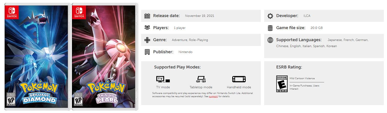This screenshot has width=387, height=113.
Task: Click the TV mode icon
Action: [163, 79]
